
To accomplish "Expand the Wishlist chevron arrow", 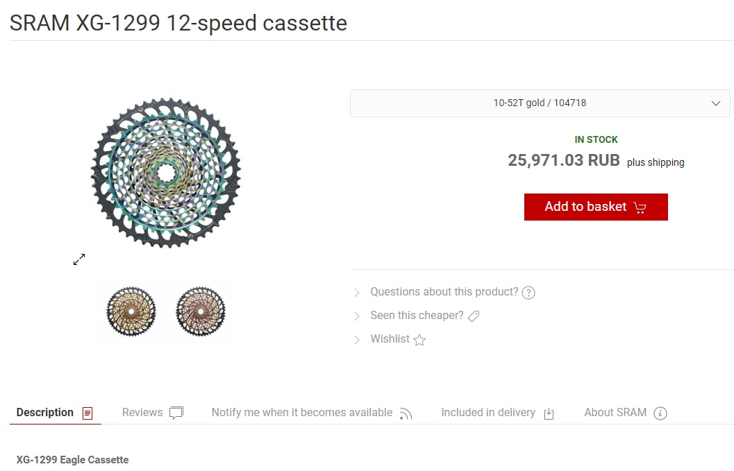I will point(357,340).
